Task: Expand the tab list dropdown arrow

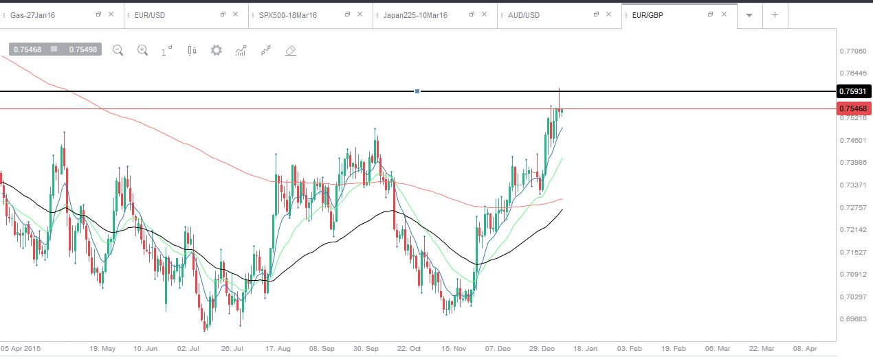Action: 749,15
